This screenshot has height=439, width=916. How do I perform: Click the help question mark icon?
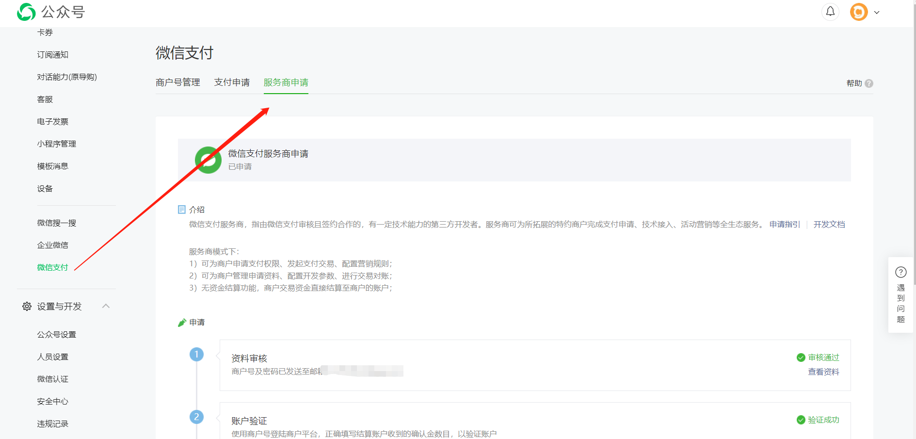tap(869, 83)
